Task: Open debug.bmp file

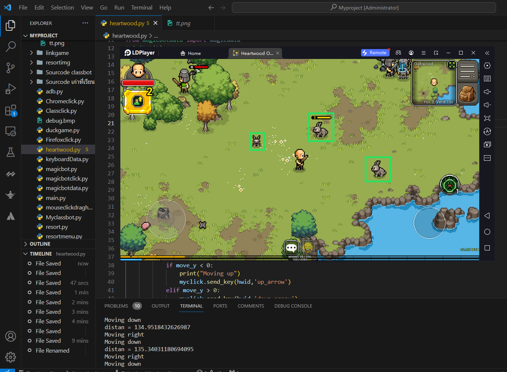Action: click(x=60, y=120)
